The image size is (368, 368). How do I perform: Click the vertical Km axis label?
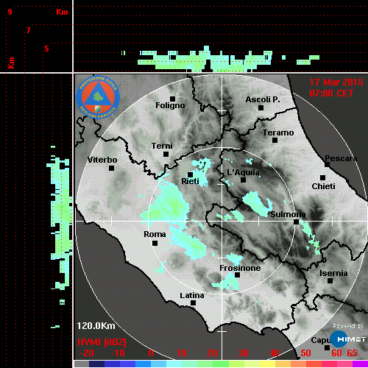pos(11,63)
